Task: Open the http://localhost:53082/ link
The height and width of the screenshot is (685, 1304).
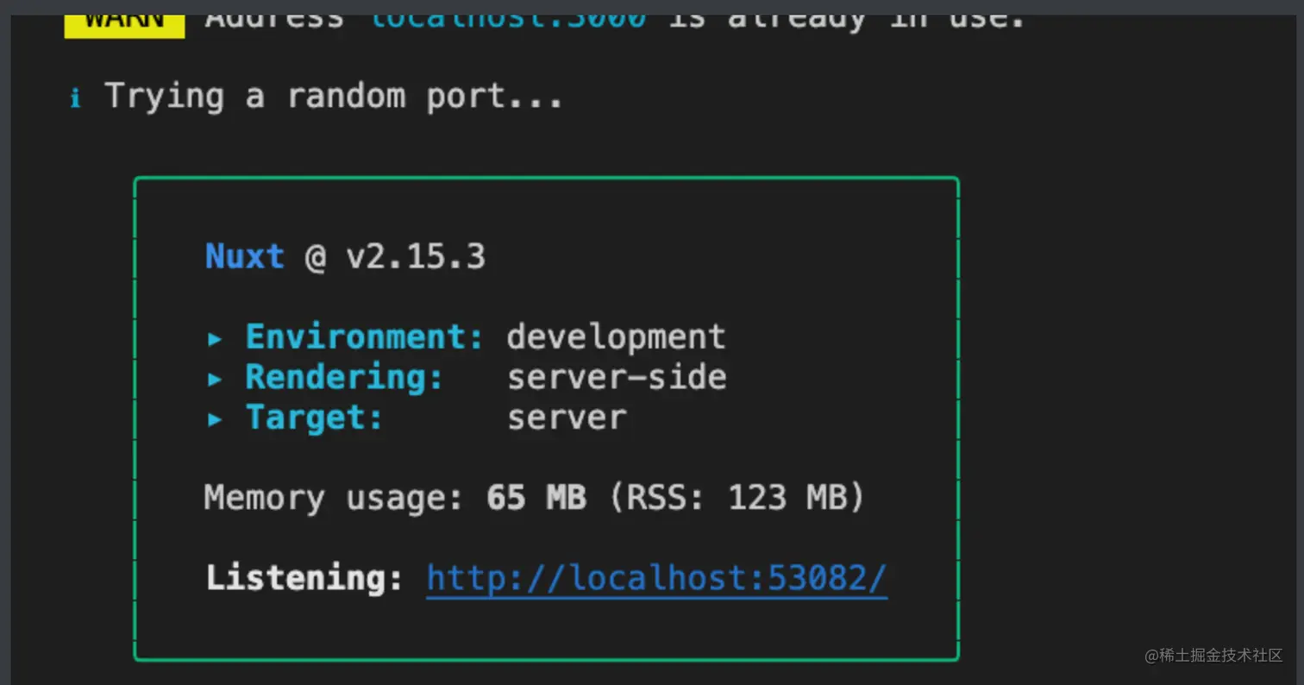Action: pyautogui.click(x=656, y=579)
